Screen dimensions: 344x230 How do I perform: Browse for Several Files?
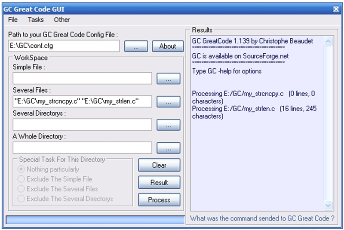(169, 101)
